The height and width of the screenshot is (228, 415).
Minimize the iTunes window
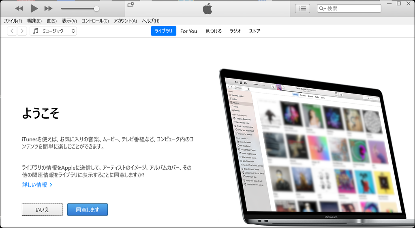pyautogui.click(x=389, y=3)
